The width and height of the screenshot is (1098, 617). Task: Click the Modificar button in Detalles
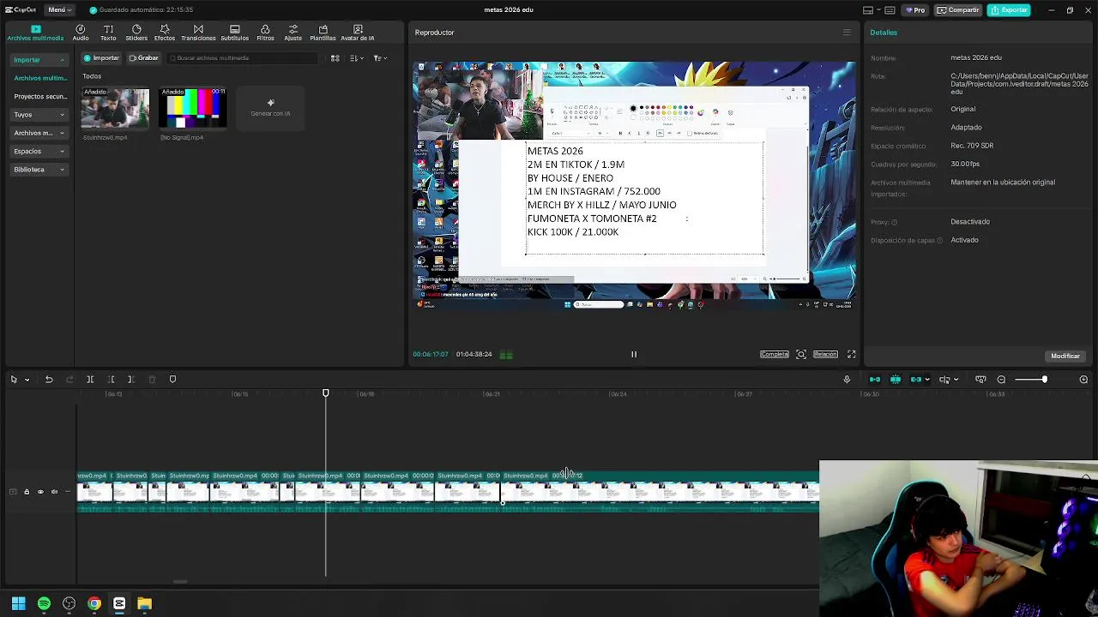tap(1065, 356)
